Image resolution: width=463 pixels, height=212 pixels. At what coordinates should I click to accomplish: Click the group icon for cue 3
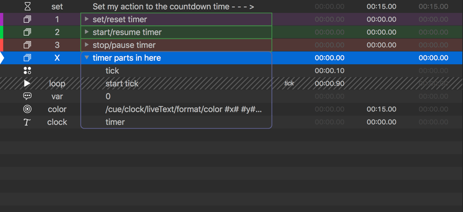27,45
